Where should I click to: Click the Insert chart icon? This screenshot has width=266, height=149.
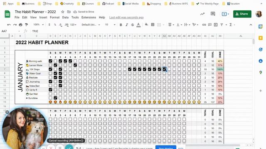click(x=216, y=25)
